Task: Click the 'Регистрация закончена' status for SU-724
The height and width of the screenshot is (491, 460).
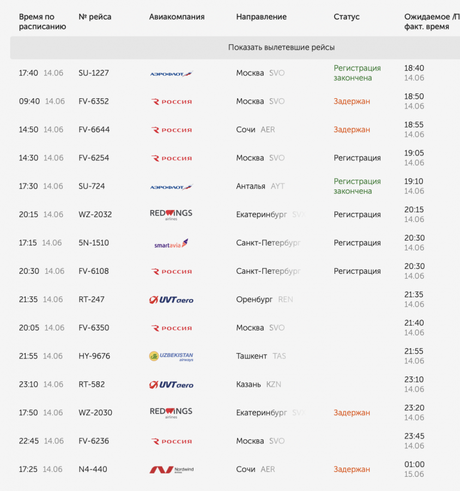Action: tap(357, 186)
